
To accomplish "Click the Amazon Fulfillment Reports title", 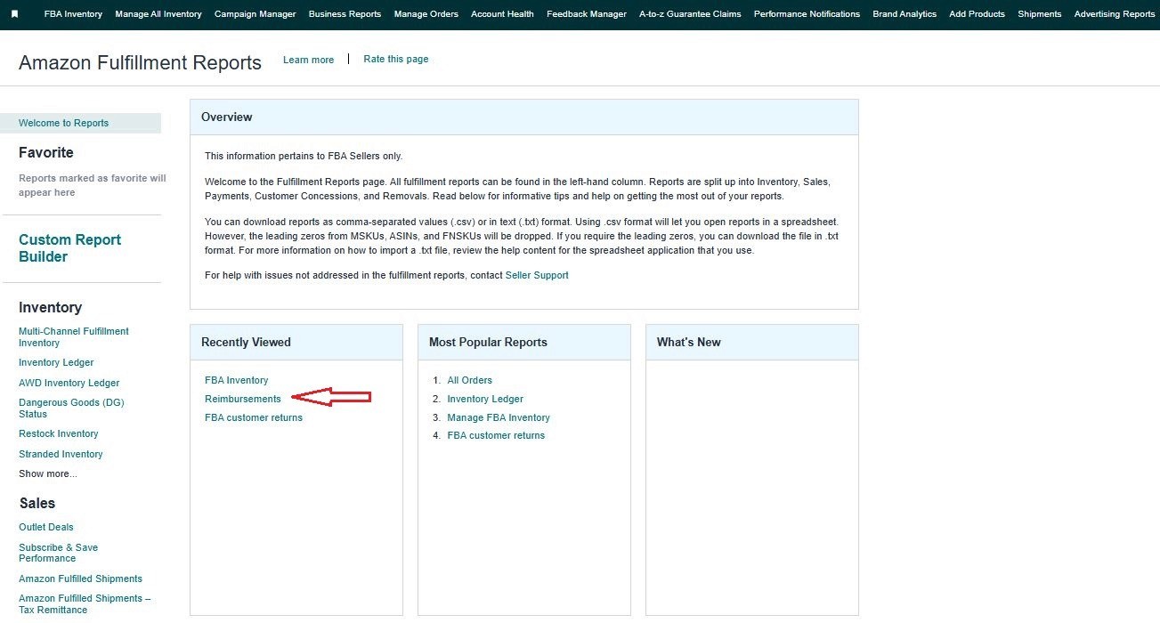I will [140, 62].
